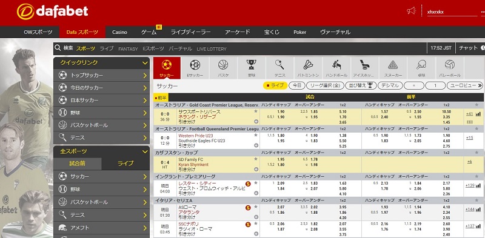Image resolution: width=485 pixels, height=238 pixels.
Task: Click the dafabet logo
Action: click(x=52, y=12)
